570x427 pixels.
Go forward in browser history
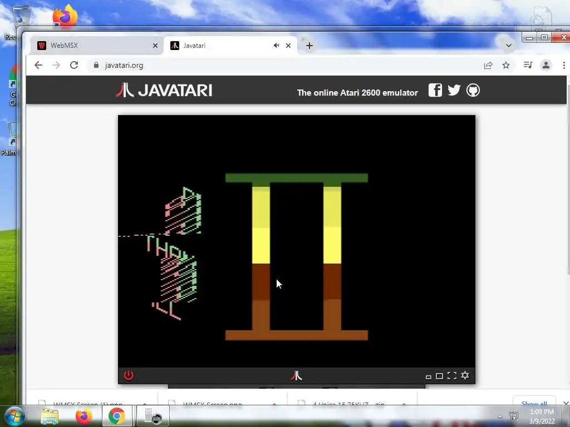(56, 65)
